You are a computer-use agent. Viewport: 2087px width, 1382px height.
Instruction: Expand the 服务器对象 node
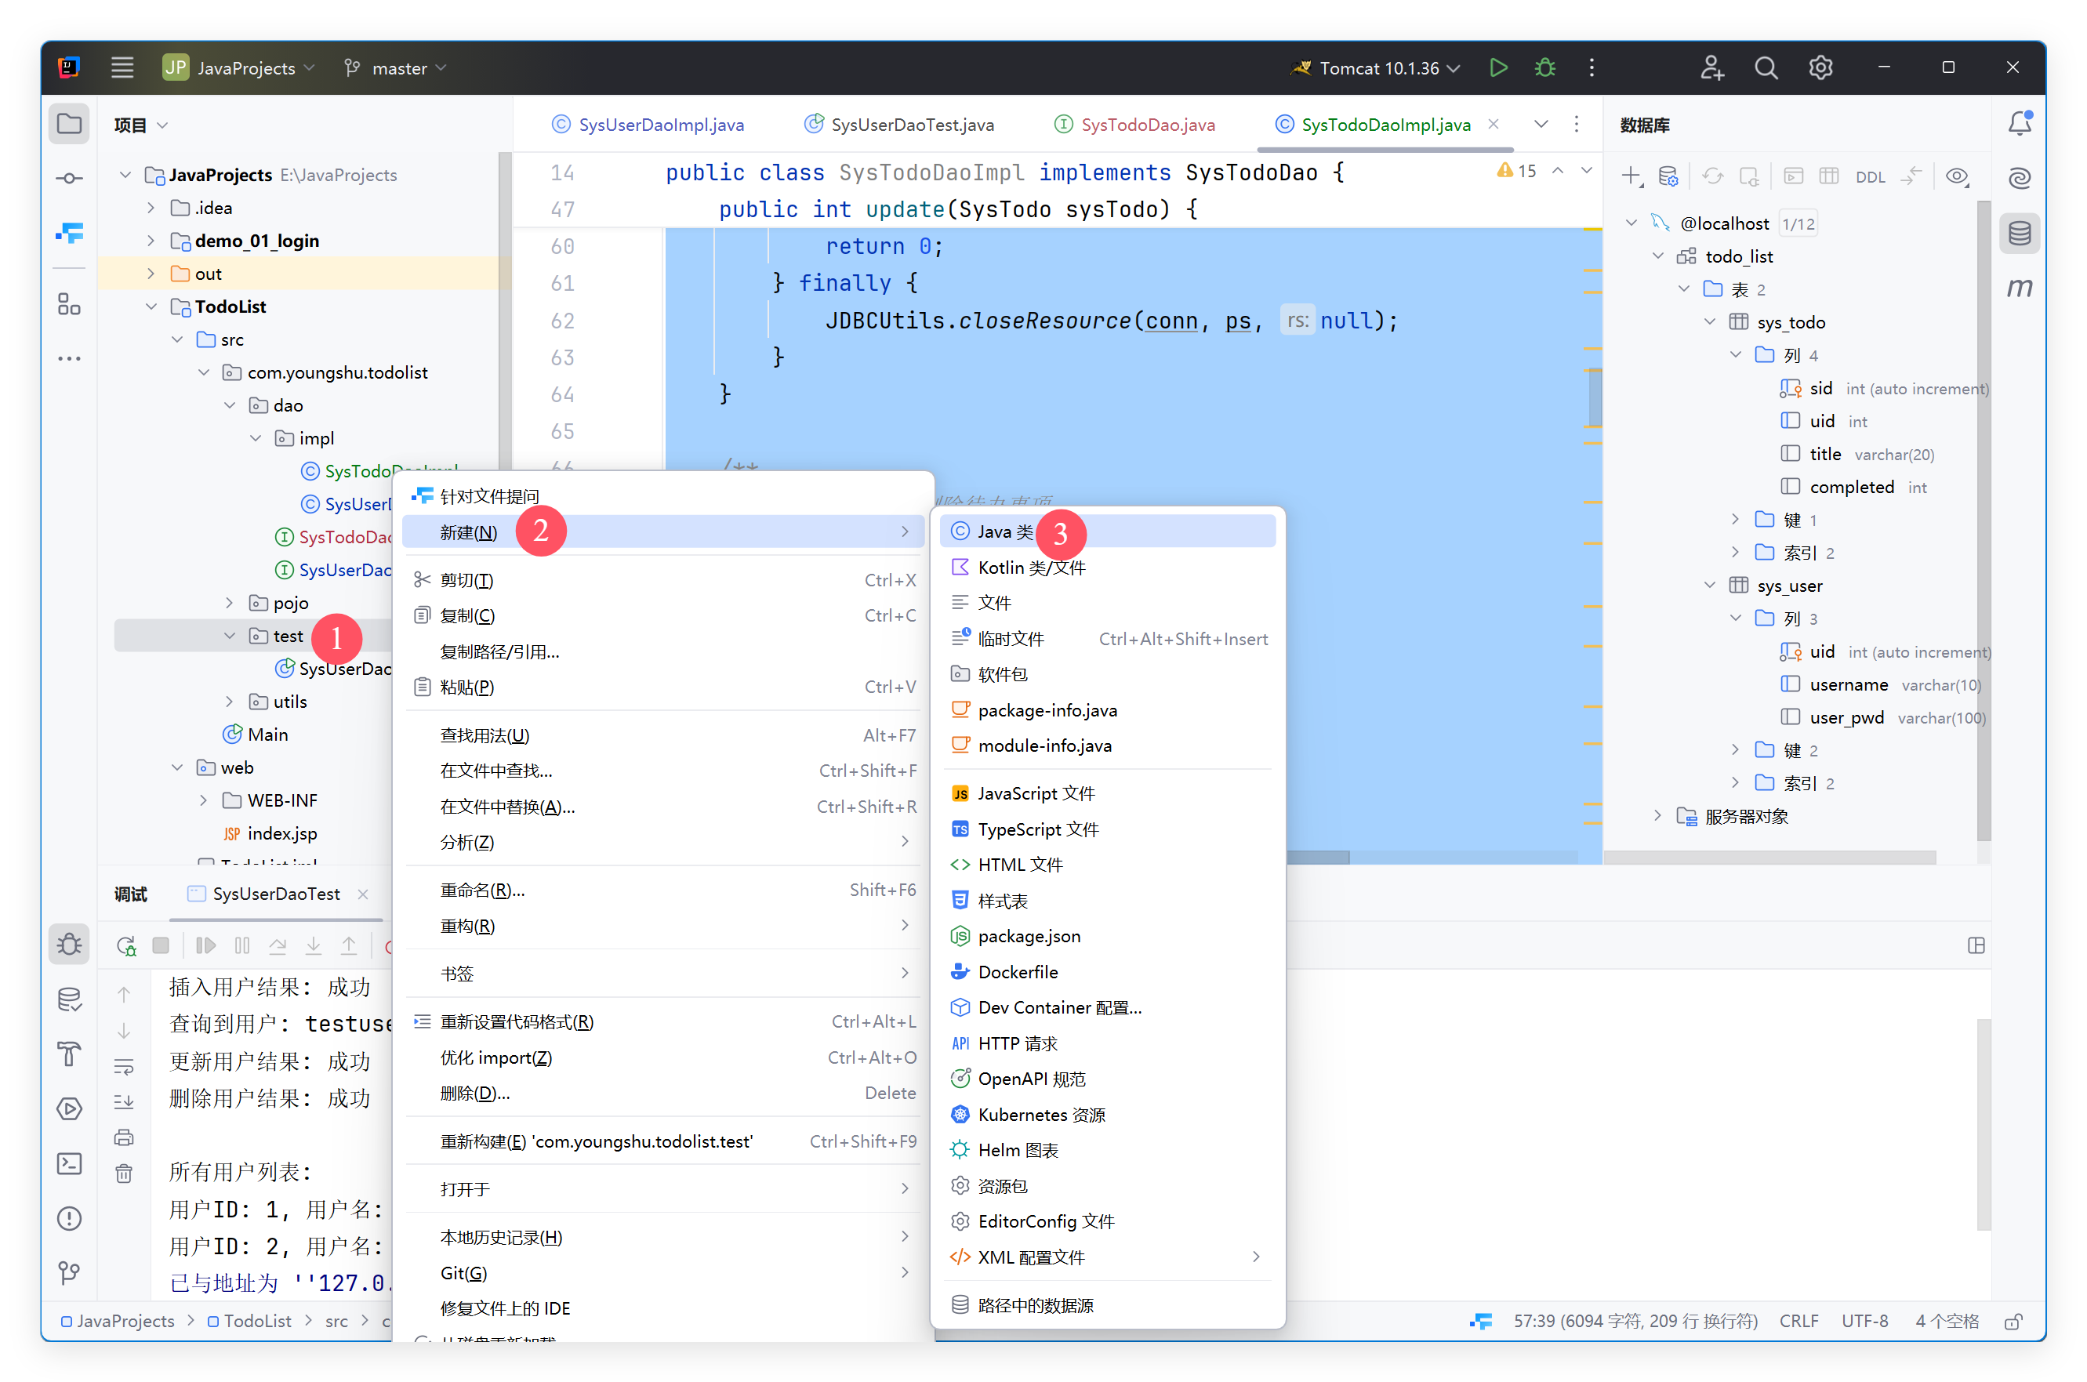click(1658, 815)
